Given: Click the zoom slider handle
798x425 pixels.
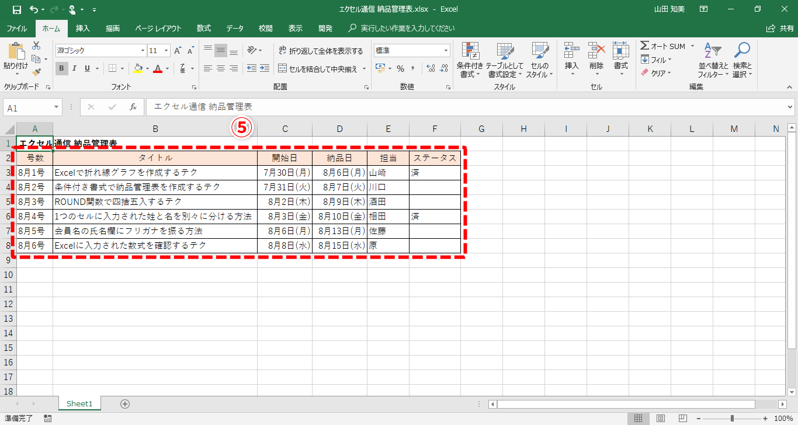Looking at the screenshot, I should point(732,418).
